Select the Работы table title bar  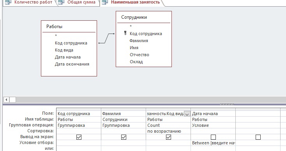click(x=69, y=27)
